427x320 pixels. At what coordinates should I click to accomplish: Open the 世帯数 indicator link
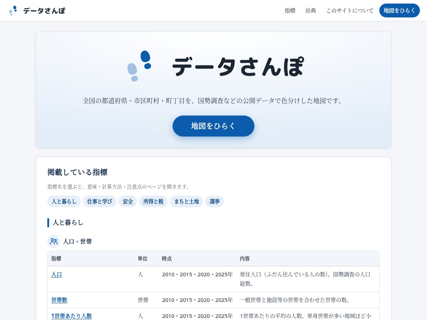point(59,300)
